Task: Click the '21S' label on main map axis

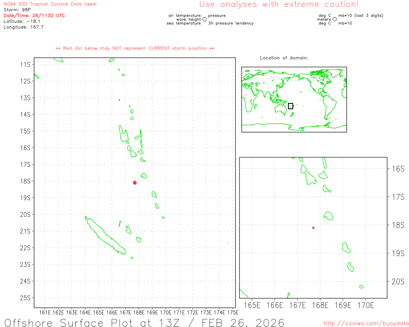Action: [25, 231]
